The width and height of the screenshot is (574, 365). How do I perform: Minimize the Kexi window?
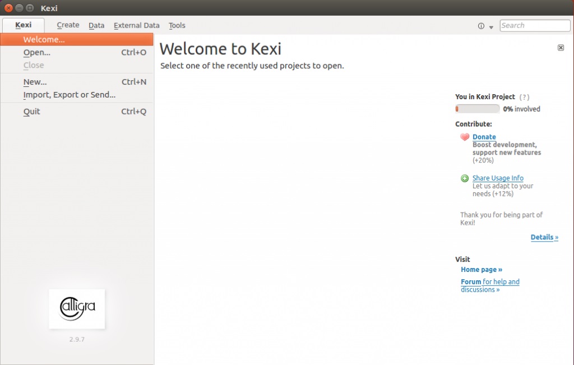coord(20,8)
